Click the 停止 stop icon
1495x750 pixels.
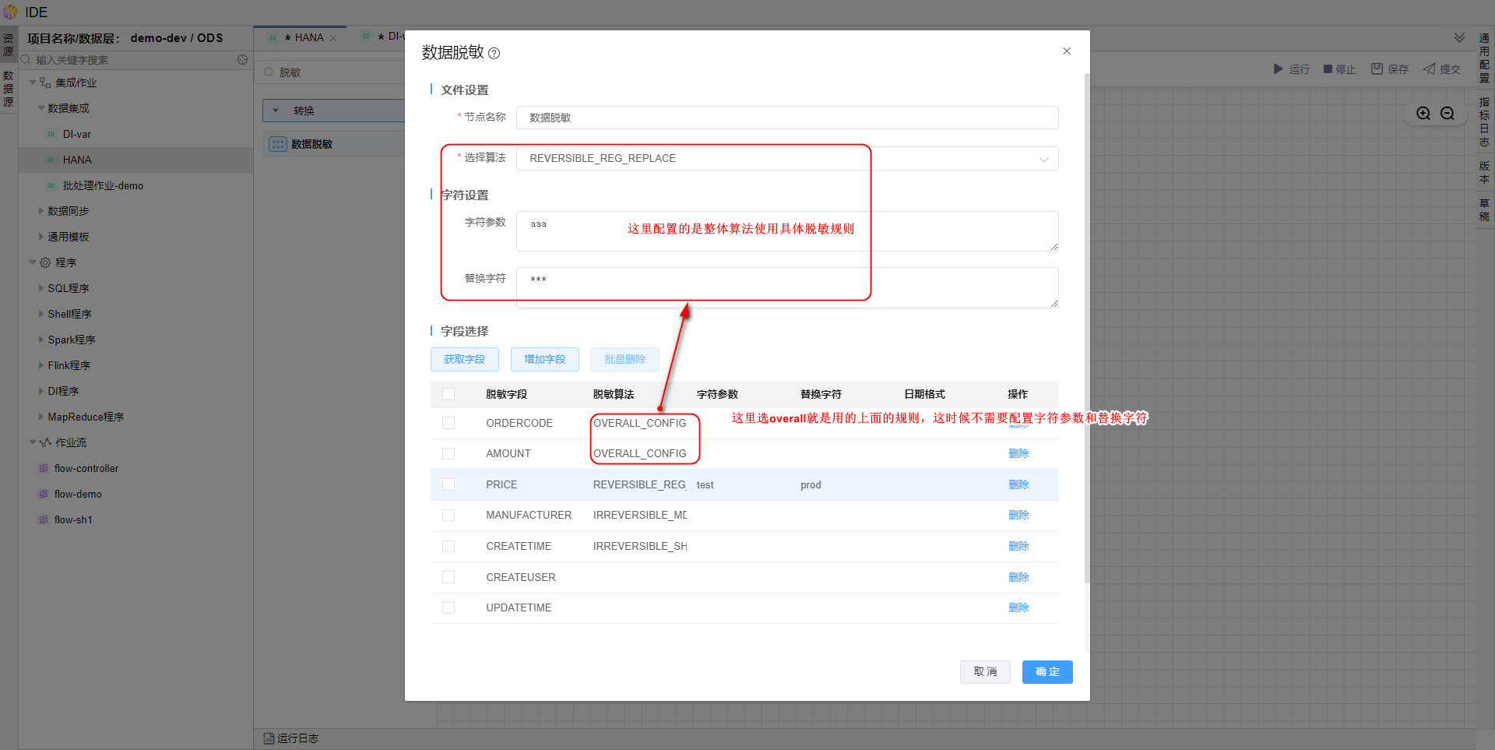[x=1328, y=69]
